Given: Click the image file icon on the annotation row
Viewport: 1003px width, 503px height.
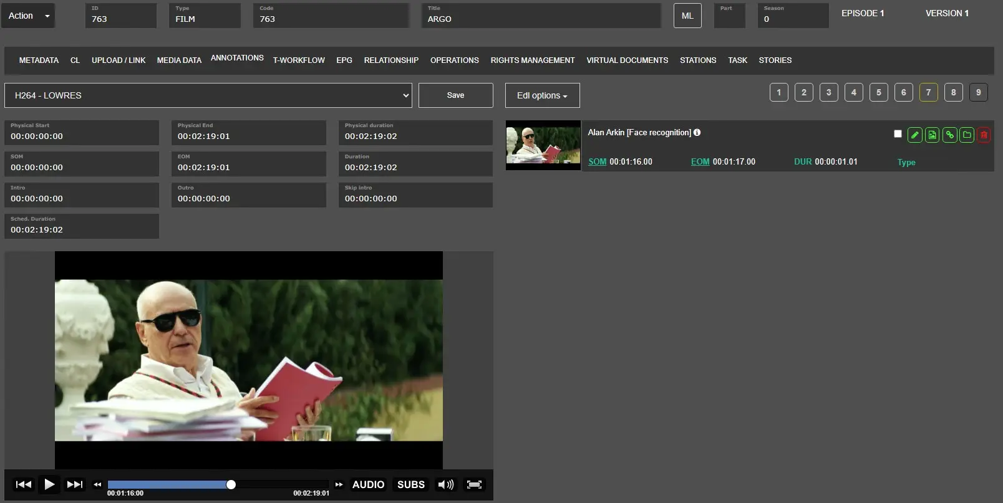Looking at the screenshot, I should [x=932, y=135].
